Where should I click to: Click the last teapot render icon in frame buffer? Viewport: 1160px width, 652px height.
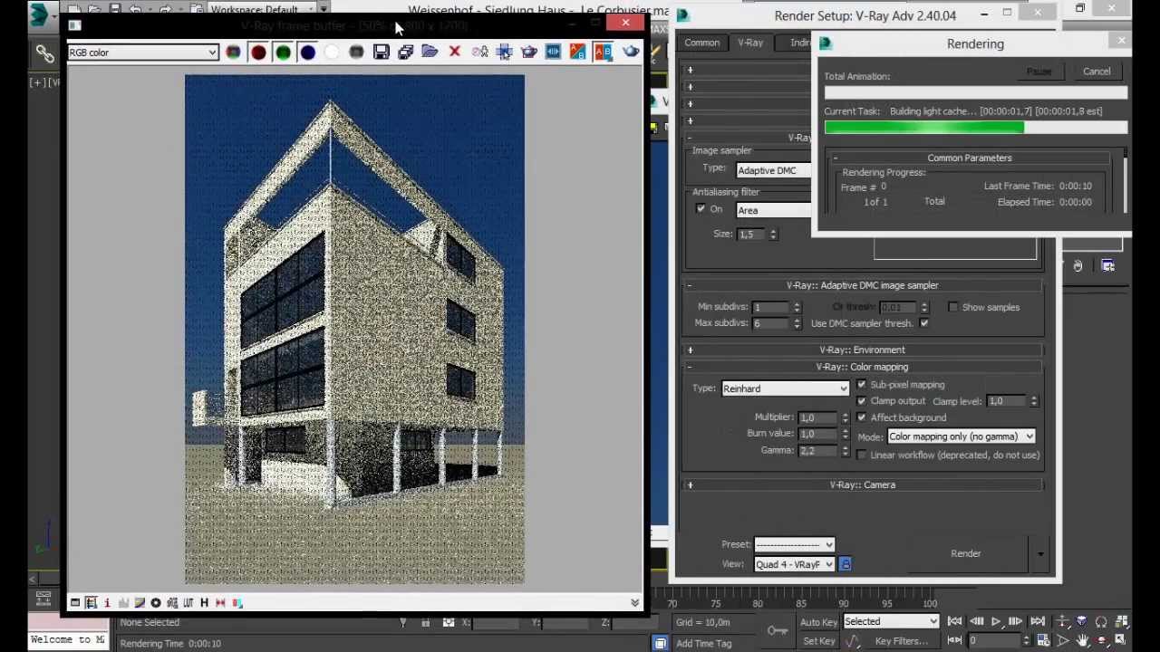(x=630, y=53)
